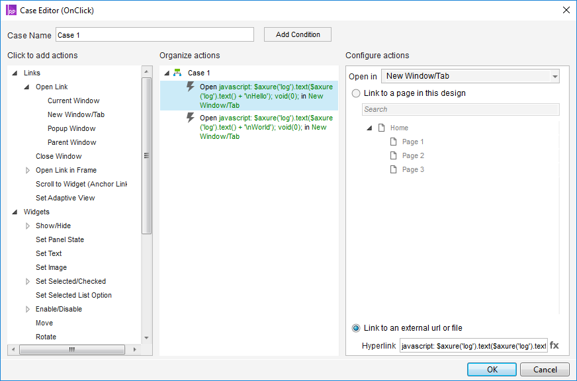This screenshot has height=381, width=577.
Task: Confirm with the OK button
Action: 492,369
